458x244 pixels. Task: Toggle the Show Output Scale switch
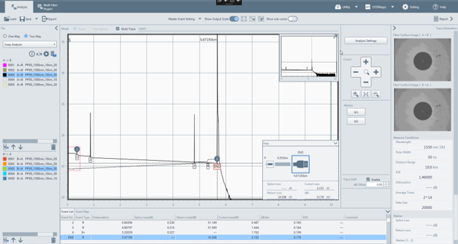pos(234,19)
